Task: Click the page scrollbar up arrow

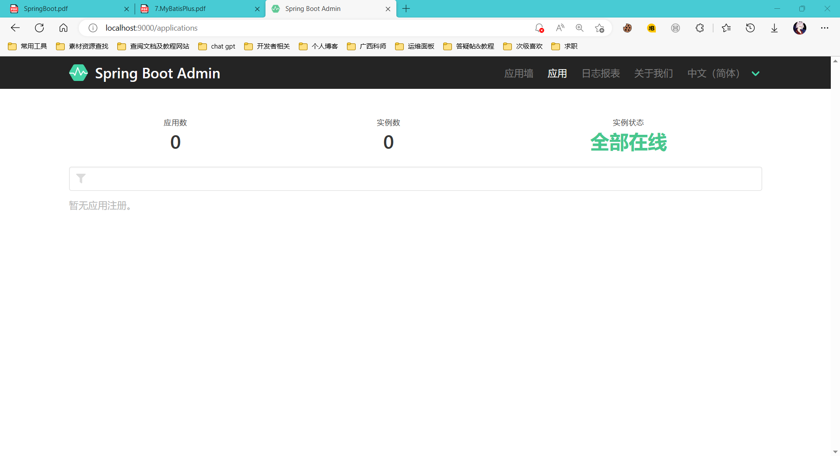Action: tap(835, 61)
